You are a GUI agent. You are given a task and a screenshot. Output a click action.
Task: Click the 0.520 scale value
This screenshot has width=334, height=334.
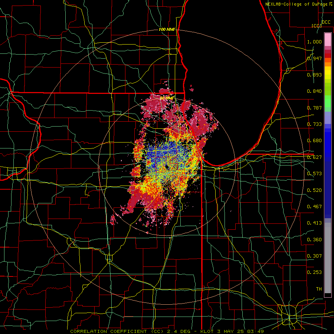[x=314, y=190]
